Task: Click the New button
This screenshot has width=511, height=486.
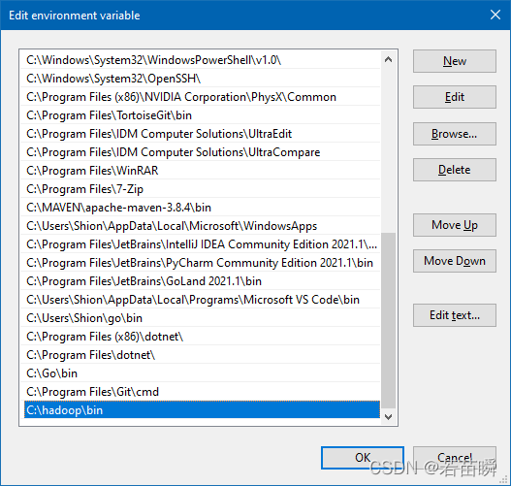Action: [x=455, y=61]
